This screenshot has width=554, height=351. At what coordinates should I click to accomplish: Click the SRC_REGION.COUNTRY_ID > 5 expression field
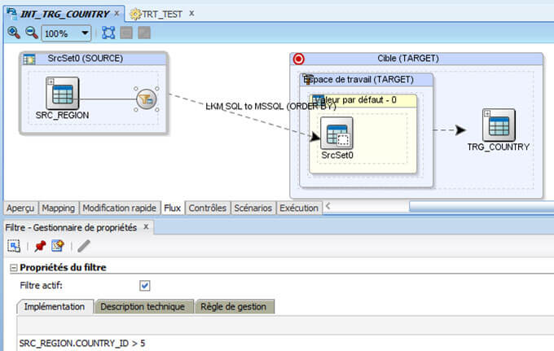point(285,343)
